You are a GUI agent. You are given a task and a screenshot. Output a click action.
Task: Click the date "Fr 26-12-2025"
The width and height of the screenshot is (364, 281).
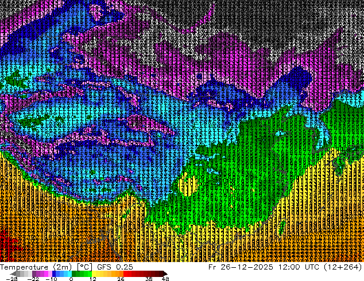click(x=241, y=267)
